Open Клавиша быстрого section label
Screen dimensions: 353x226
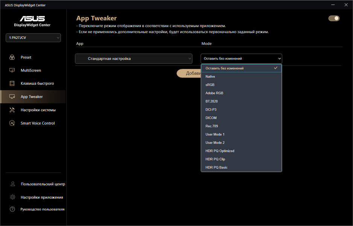click(37, 83)
